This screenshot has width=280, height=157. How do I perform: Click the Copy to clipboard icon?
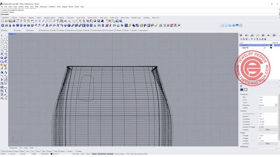[25, 21]
